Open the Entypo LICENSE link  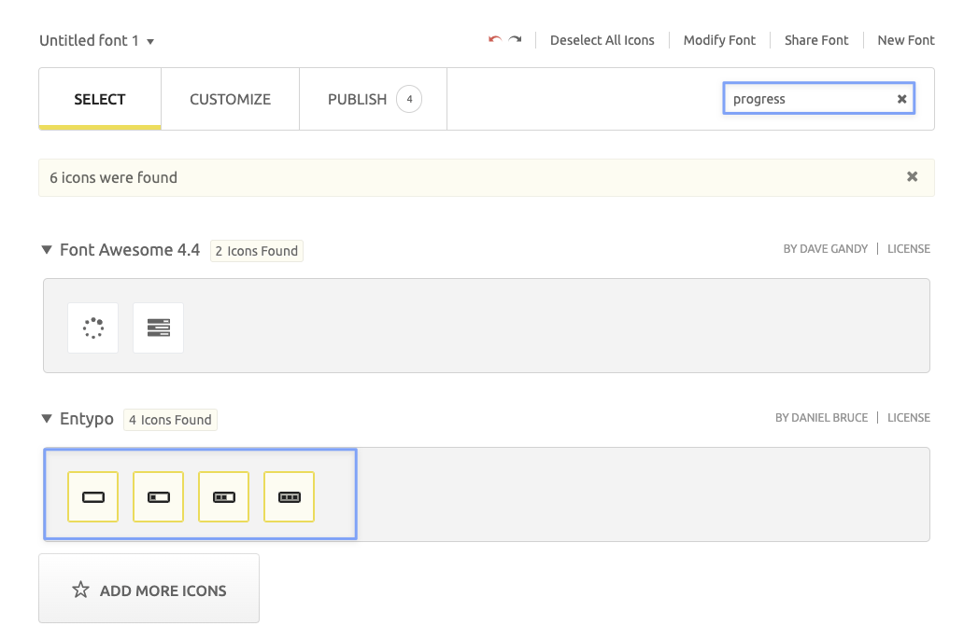pyautogui.click(x=908, y=417)
